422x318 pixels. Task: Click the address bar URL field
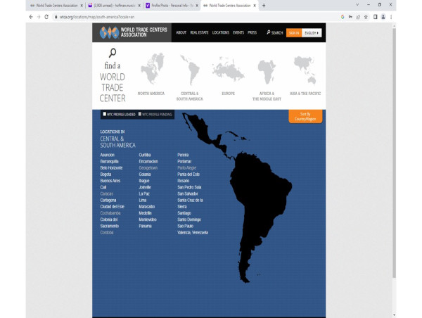pyautogui.click(x=196, y=17)
